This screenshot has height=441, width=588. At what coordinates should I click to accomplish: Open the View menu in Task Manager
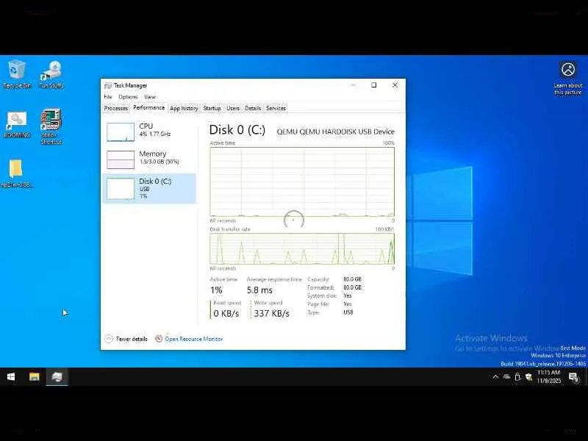150,97
